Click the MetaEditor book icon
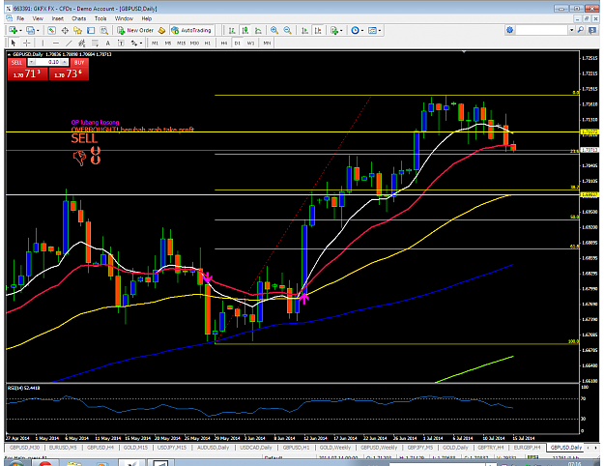The width and height of the screenshot is (604, 466). tap(161, 30)
